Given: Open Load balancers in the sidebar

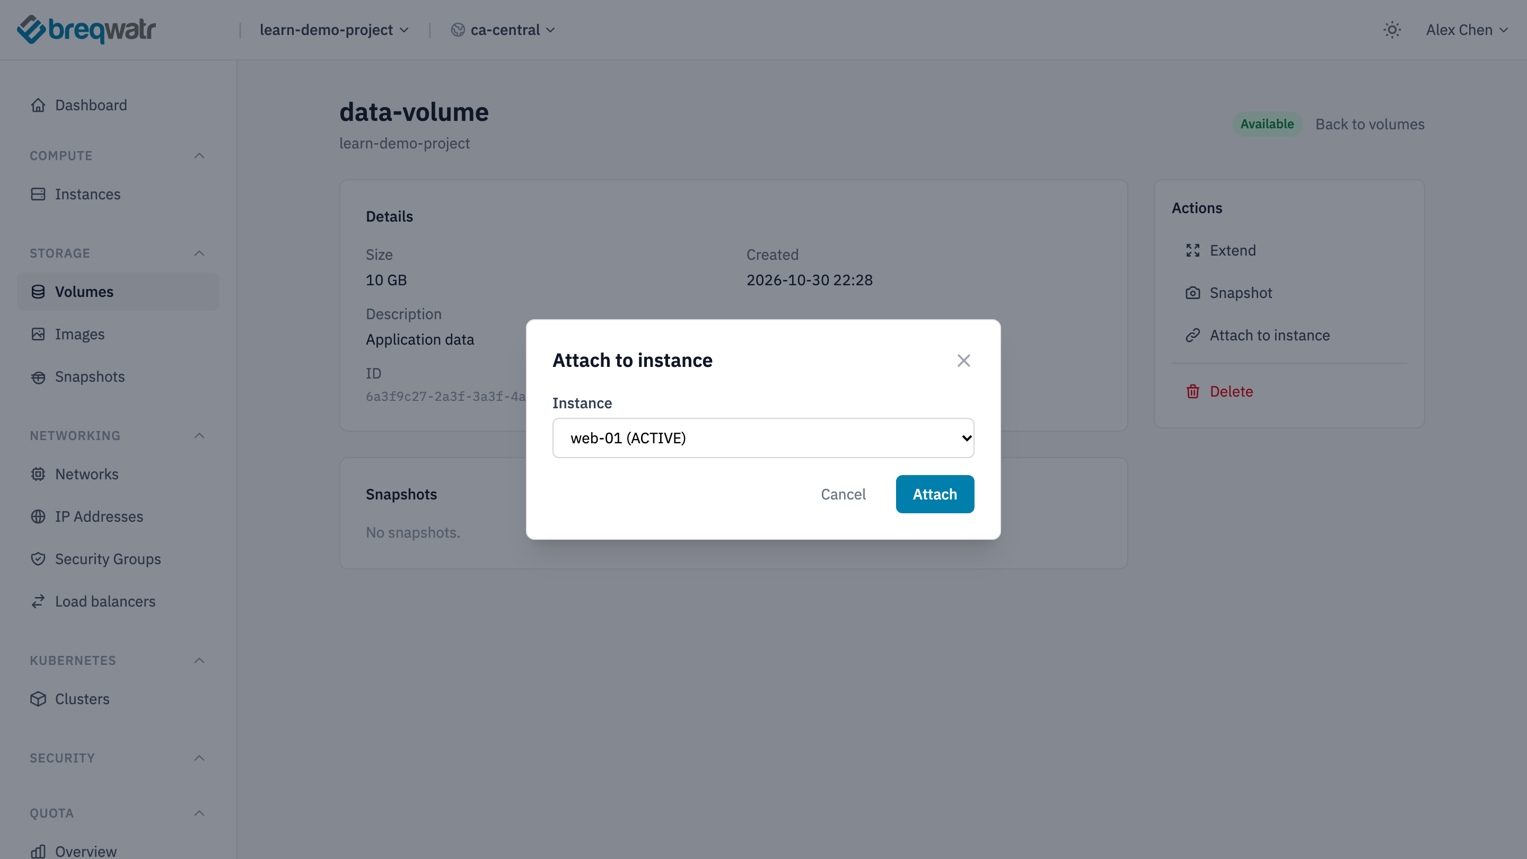Looking at the screenshot, I should (118, 601).
